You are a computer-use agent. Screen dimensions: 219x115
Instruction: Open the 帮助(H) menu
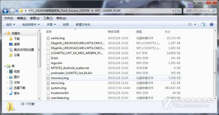[61, 18]
